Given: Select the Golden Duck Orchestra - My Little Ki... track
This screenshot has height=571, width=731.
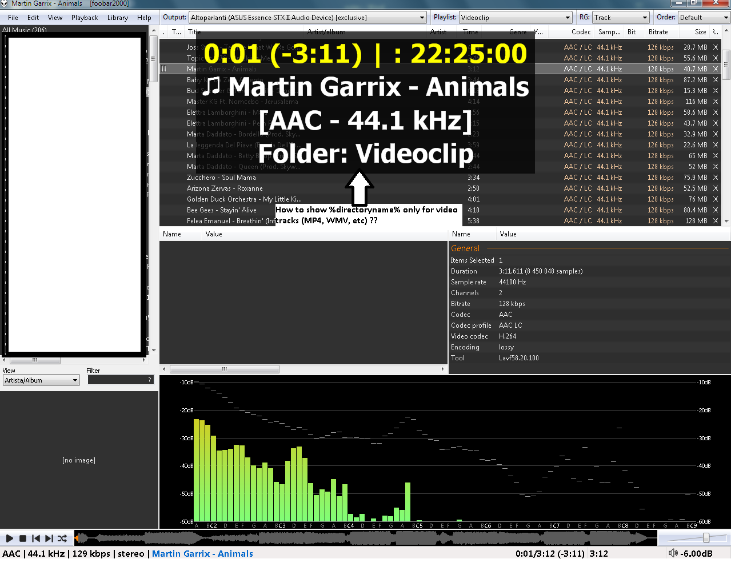Looking at the screenshot, I should click(x=244, y=199).
